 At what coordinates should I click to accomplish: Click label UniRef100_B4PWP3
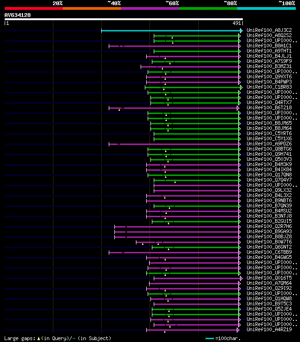pyautogui.click(x=269, y=82)
